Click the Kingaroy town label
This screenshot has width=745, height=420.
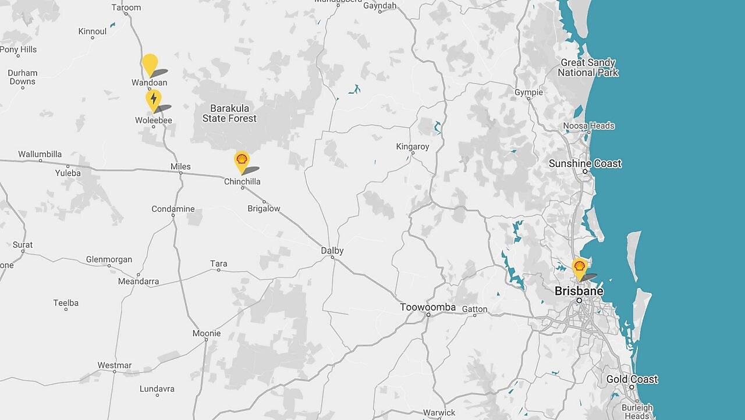click(412, 147)
